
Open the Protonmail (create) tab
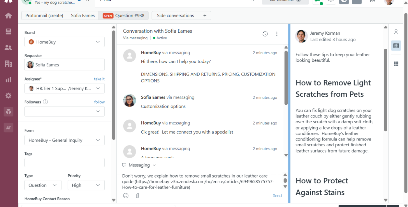tap(44, 15)
